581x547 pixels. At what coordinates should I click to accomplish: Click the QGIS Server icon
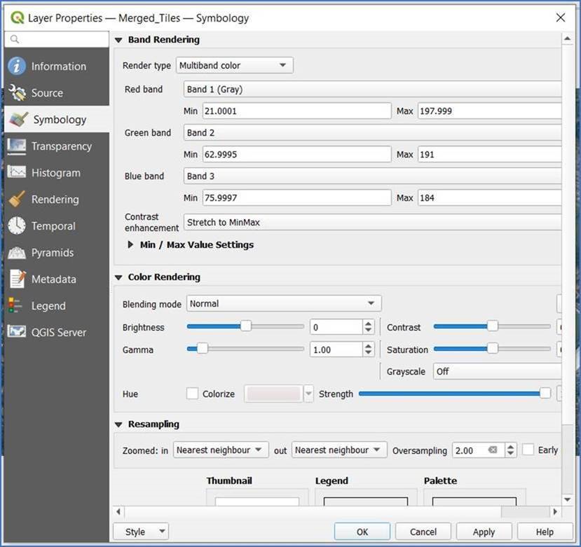(17, 332)
